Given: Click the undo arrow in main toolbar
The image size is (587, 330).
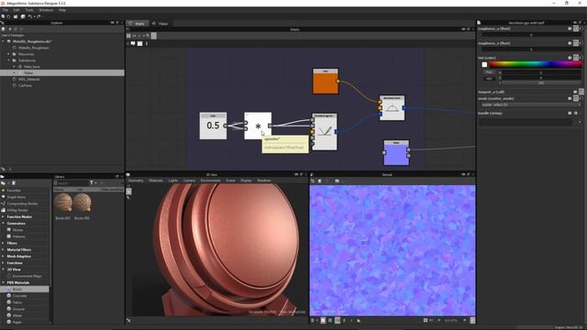Looking at the screenshot, I should click(29, 16).
